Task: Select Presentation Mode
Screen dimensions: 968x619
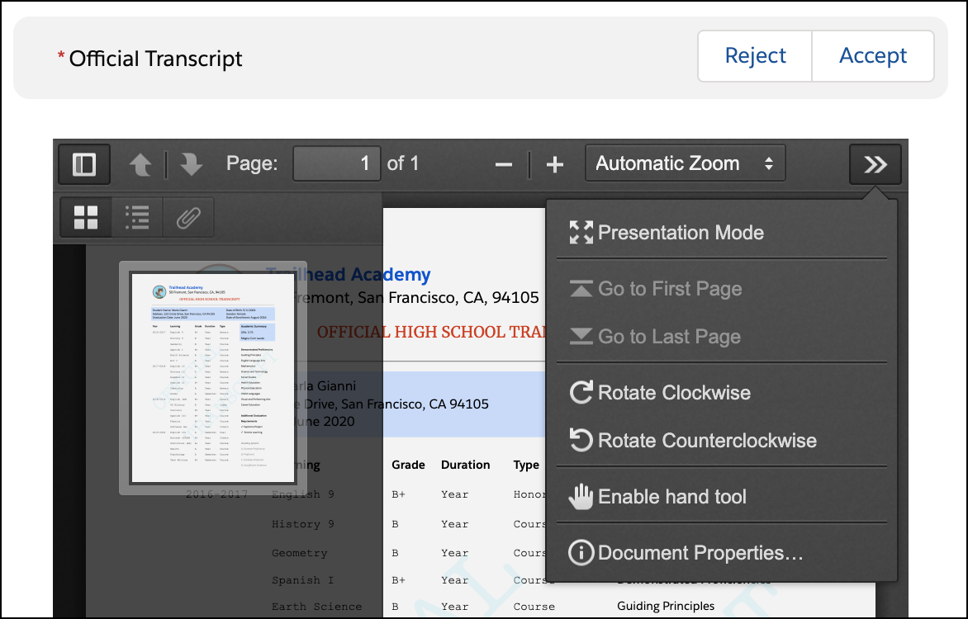Action: tap(681, 233)
